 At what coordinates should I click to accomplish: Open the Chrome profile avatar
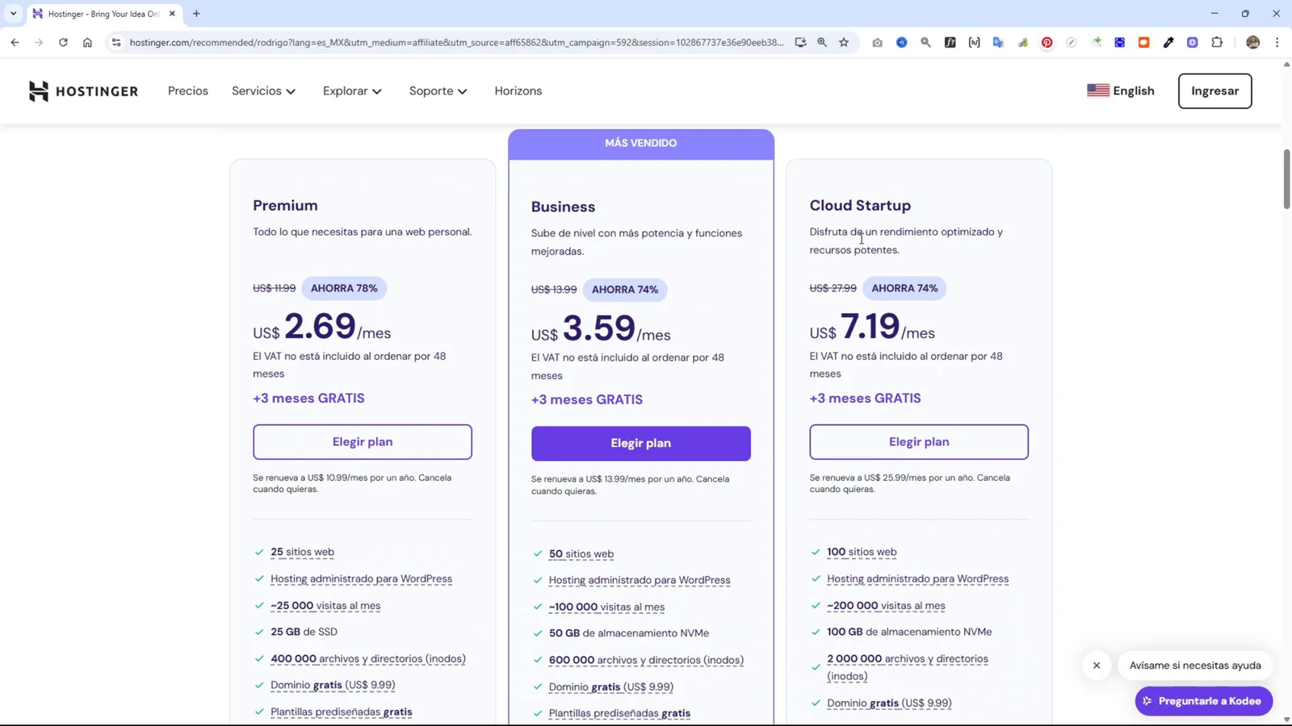click(1252, 42)
